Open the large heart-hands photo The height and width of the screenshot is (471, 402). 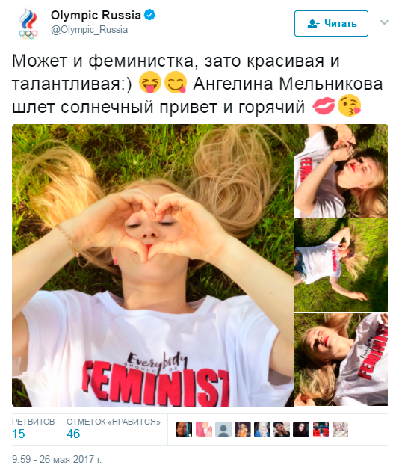(x=153, y=265)
